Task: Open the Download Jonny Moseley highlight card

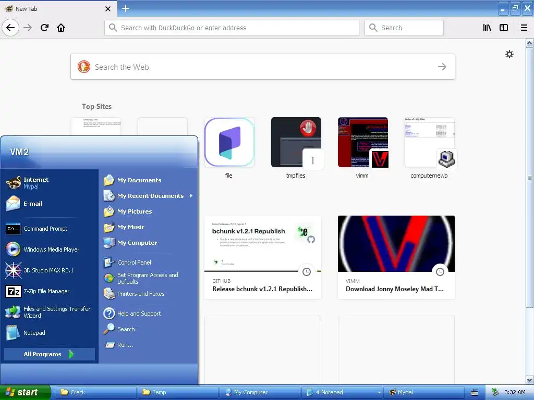Action: [396, 257]
